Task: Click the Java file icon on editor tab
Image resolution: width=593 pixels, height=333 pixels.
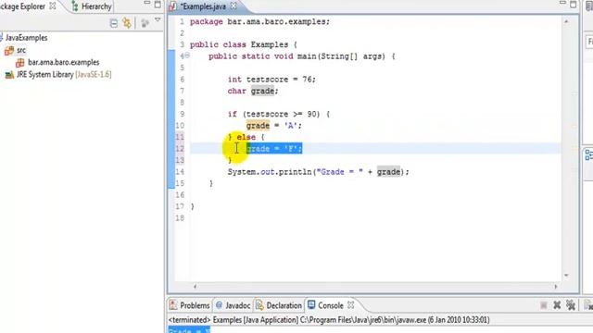Action: (173, 6)
